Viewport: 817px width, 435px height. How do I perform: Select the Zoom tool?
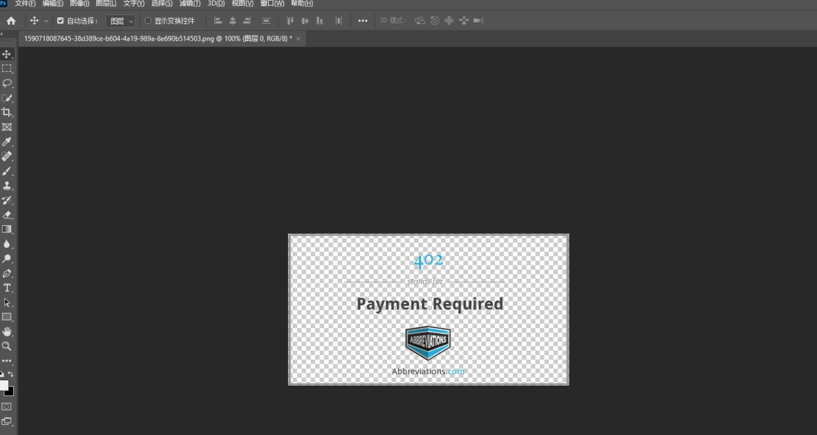(7, 347)
